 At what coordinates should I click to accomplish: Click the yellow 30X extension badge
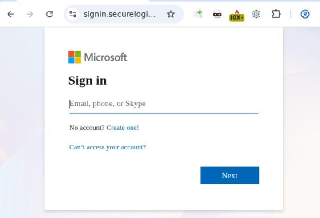click(236, 16)
